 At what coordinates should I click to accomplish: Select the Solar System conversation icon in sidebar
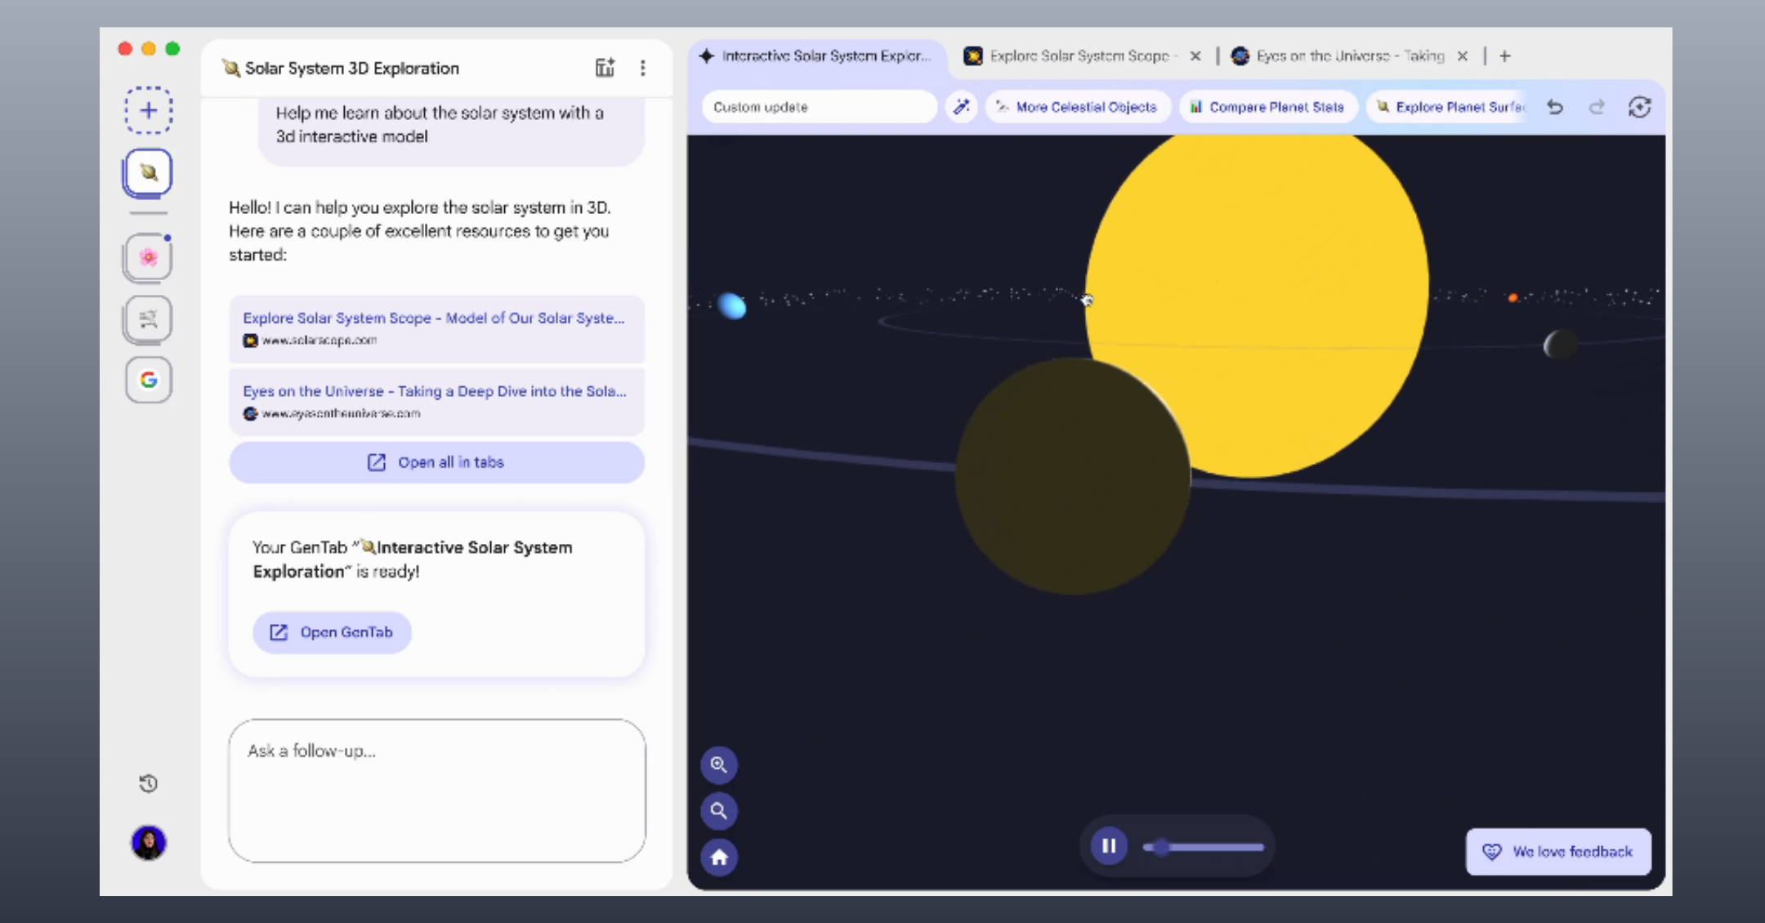tap(149, 173)
